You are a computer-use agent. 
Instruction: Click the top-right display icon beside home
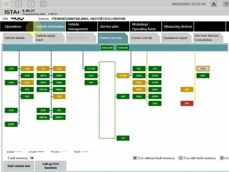[x=224, y=4]
